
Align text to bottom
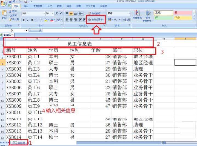click(x=75, y=13)
